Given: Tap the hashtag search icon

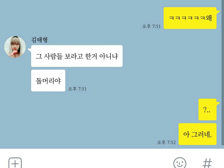Looking at the screenshot, I should point(207,163).
